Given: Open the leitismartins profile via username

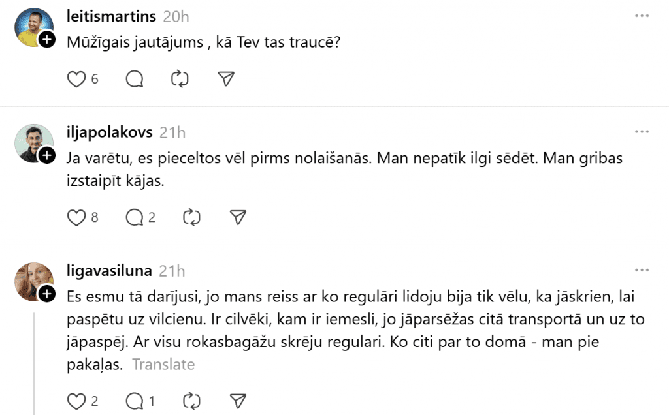Looking at the screenshot, I should click(110, 16).
